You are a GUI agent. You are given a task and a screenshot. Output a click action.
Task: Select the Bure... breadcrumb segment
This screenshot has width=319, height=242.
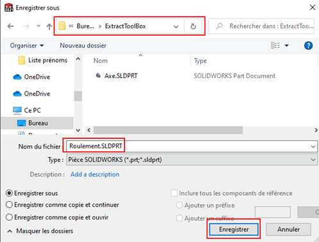(x=85, y=26)
